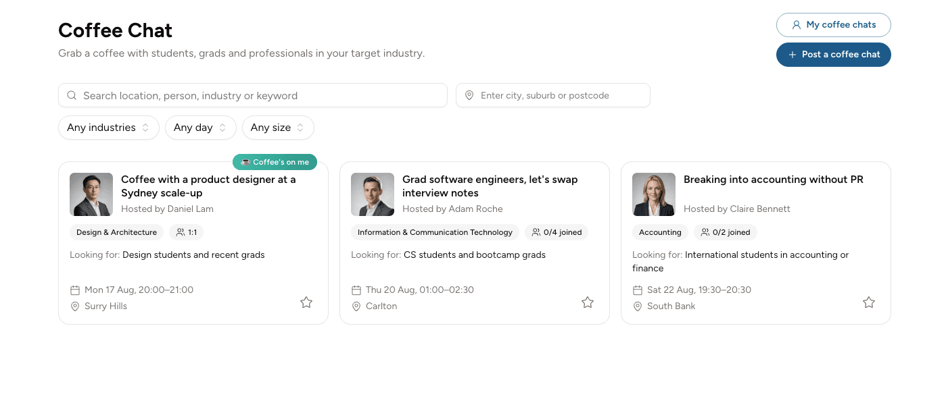
Task: Focus the keyword search field
Action: 253,95
